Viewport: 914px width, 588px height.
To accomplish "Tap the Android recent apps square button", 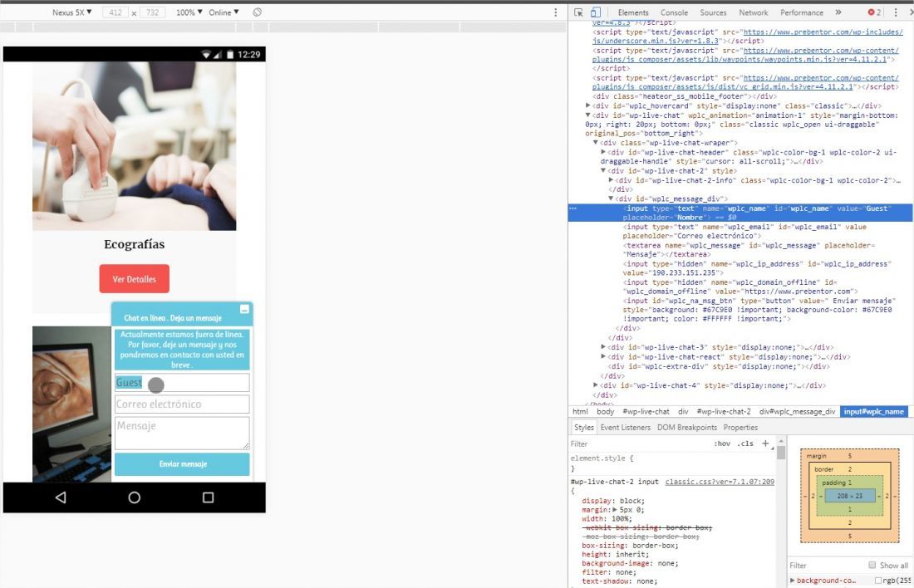I will pos(208,497).
